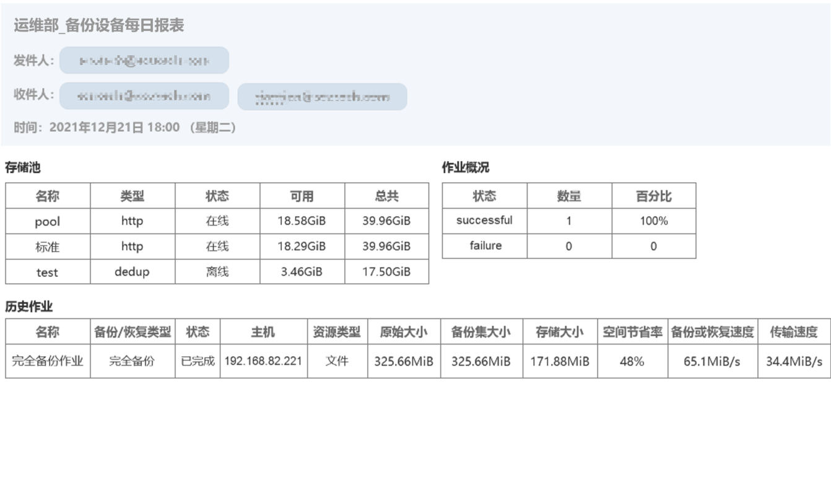831x490 pixels.
Task: Click the successful job status cell
Action: coord(484,221)
